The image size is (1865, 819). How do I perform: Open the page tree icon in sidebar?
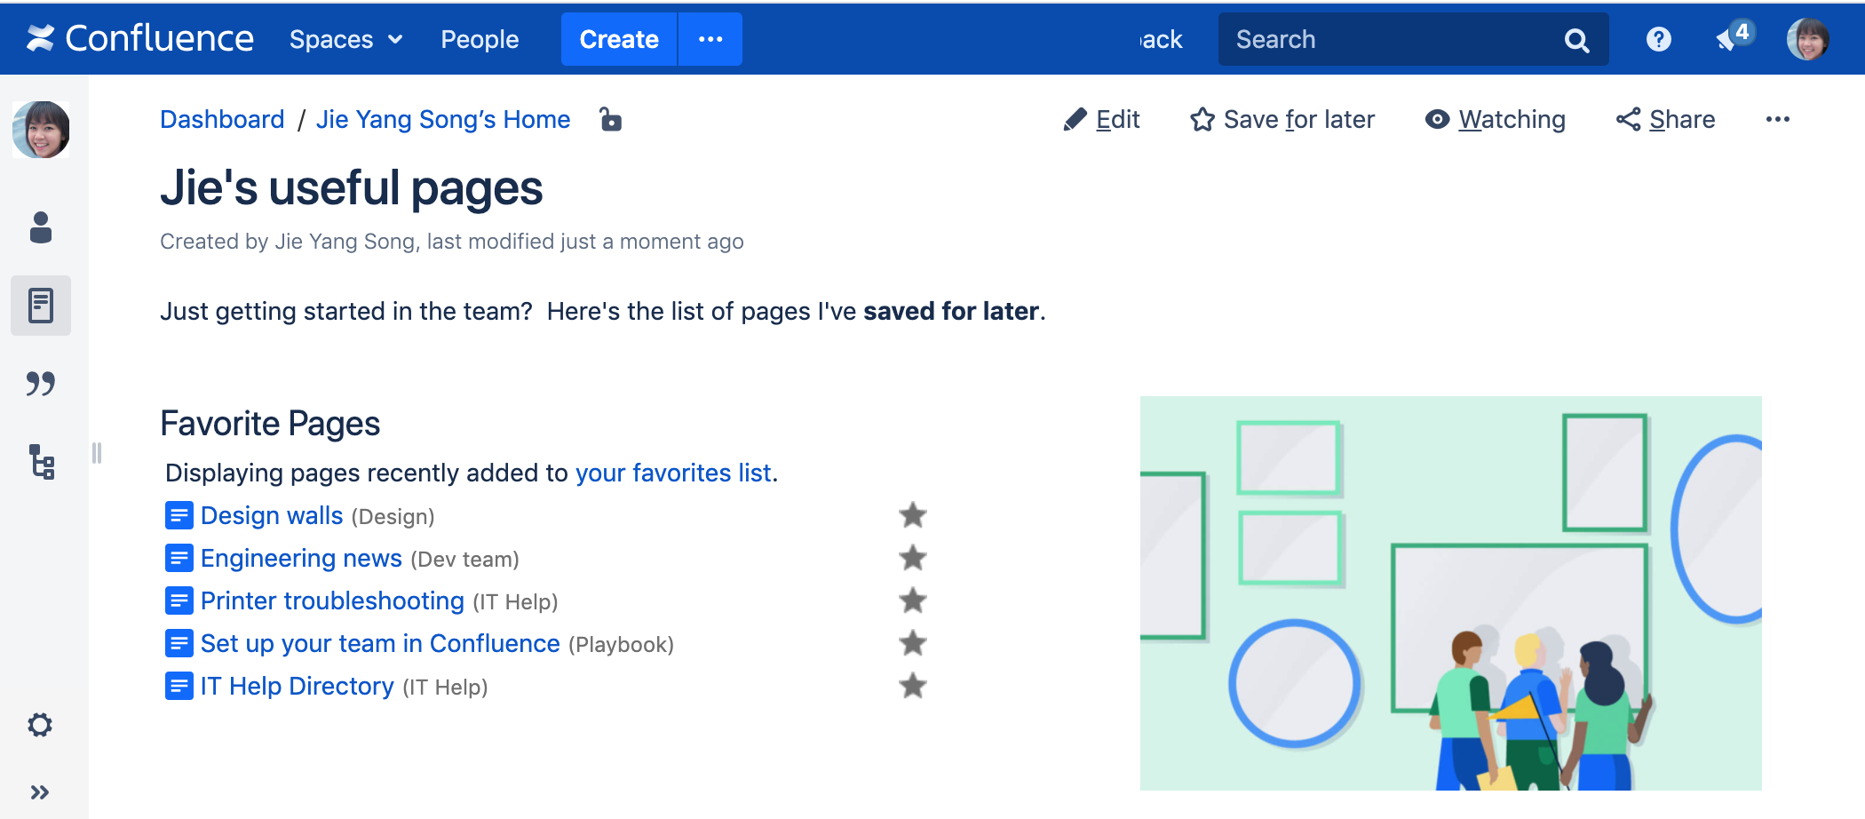click(42, 462)
